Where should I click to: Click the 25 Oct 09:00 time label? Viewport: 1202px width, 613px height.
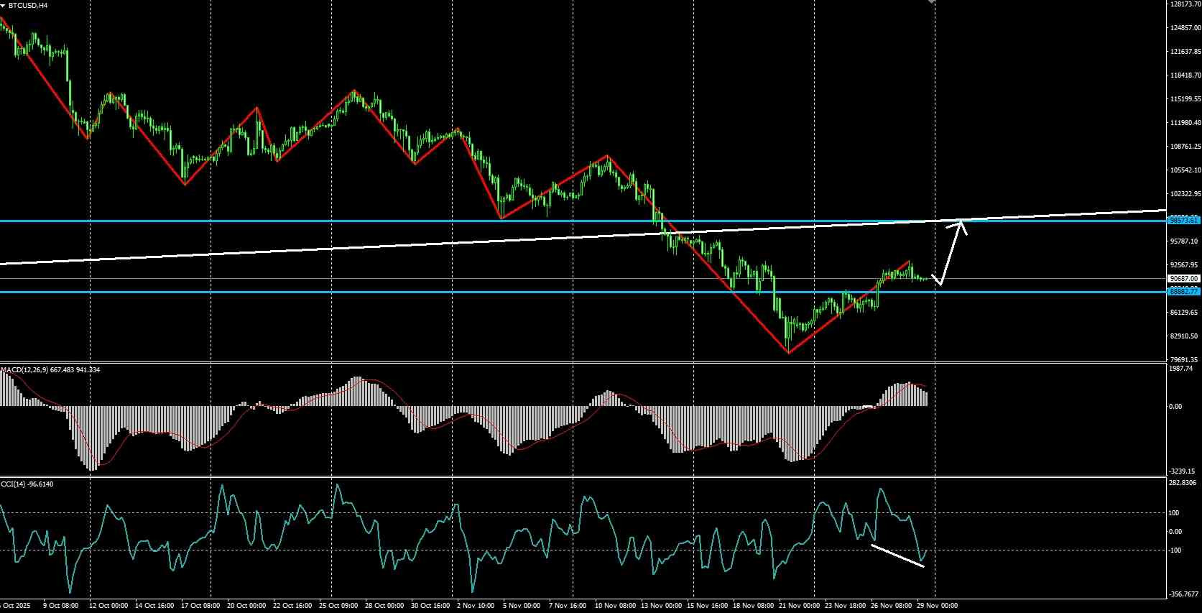(339, 606)
